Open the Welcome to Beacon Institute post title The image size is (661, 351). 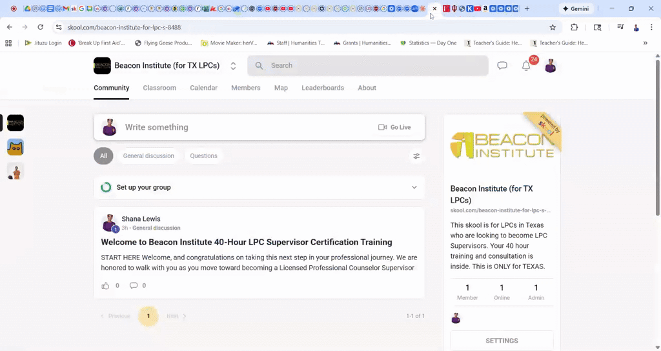pos(246,242)
